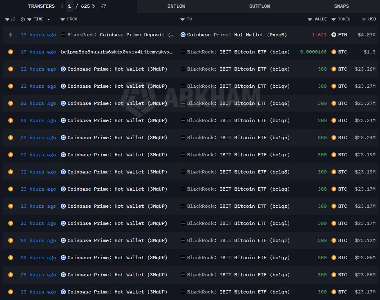This screenshot has height=300, width=380.
Task: Open BlackRock IBIT Bitcoin ETF (bc1qv) recipient
Action: 238,86
